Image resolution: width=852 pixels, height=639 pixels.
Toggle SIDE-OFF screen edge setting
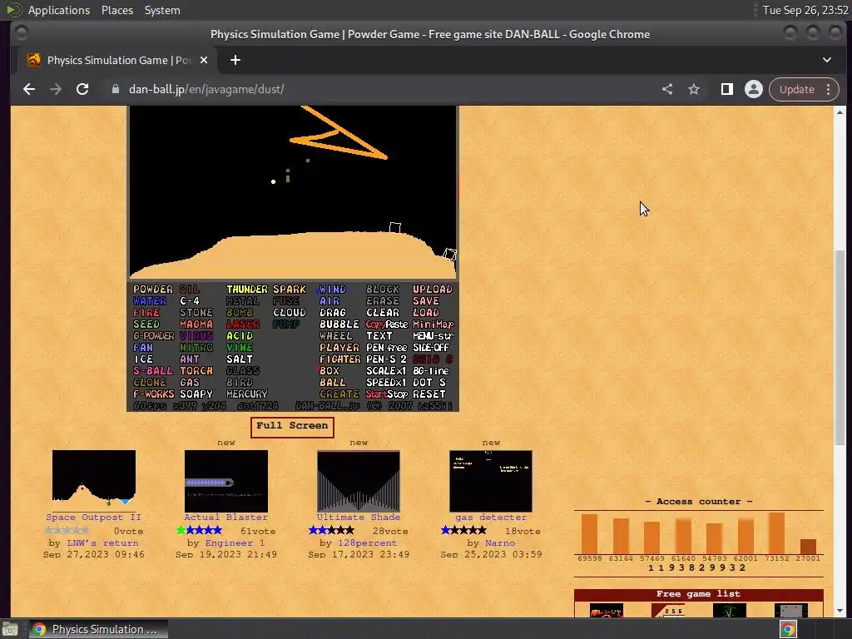[x=432, y=348]
